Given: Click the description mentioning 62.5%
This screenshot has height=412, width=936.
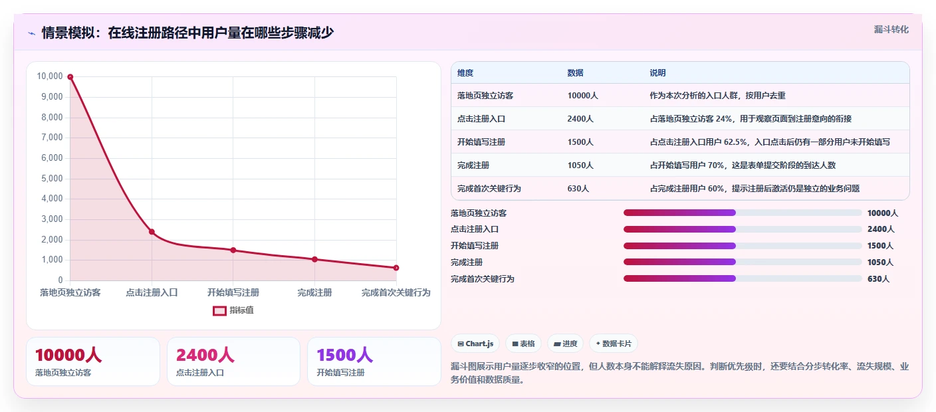Looking at the screenshot, I should pyautogui.click(x=770, y=142).
